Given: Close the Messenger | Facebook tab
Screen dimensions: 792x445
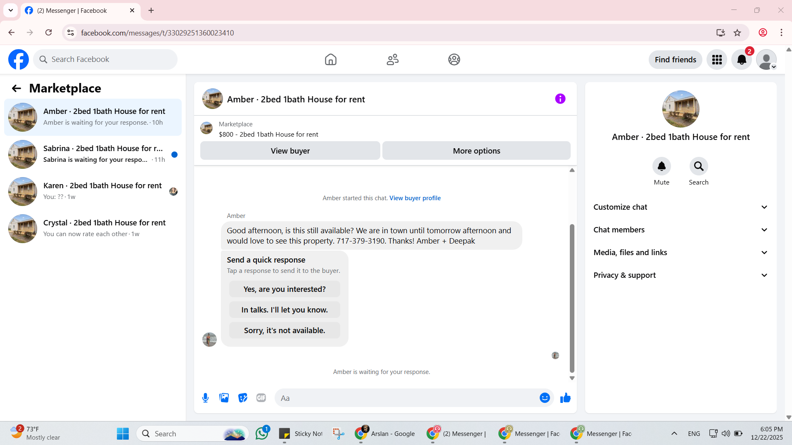Looking at the screenshot, I should click(x=132, y=10).
